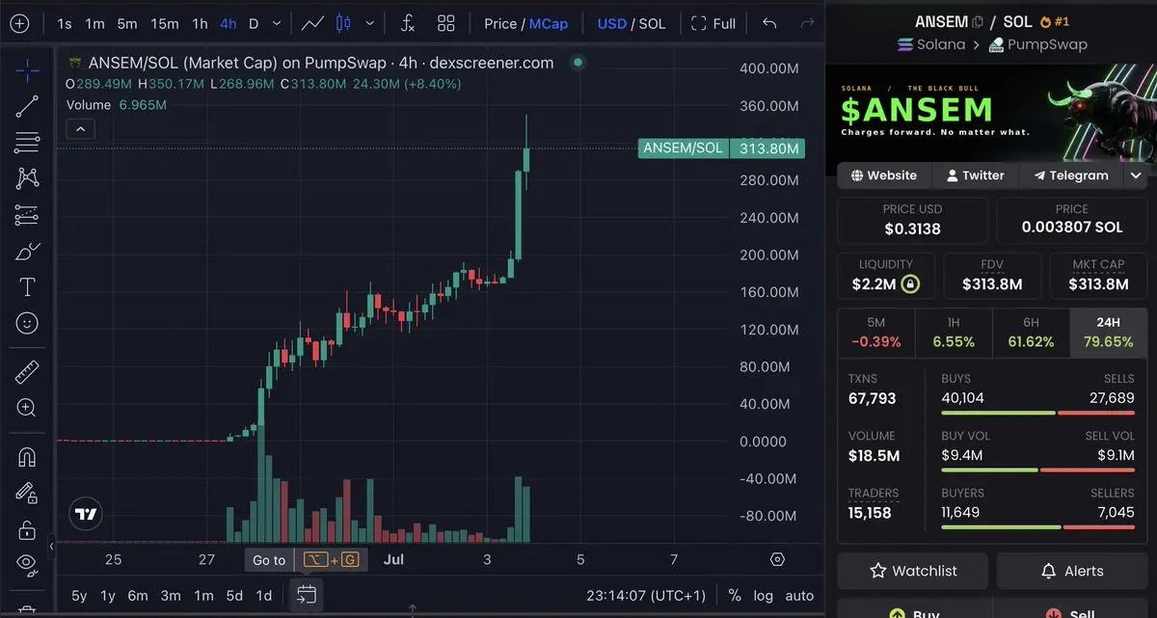Switch to the 1h timeframe

pyautogui.click(x=200, y=23)
